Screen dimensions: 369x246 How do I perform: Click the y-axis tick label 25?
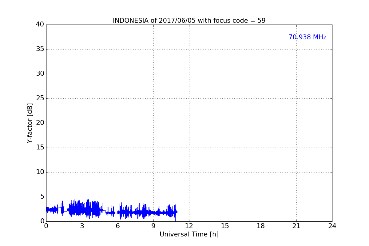click(x=40, y=98)
